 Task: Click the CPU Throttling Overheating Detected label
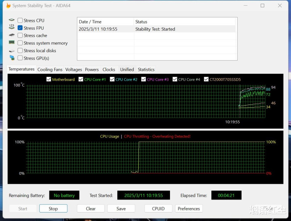[x=157, y=136]
